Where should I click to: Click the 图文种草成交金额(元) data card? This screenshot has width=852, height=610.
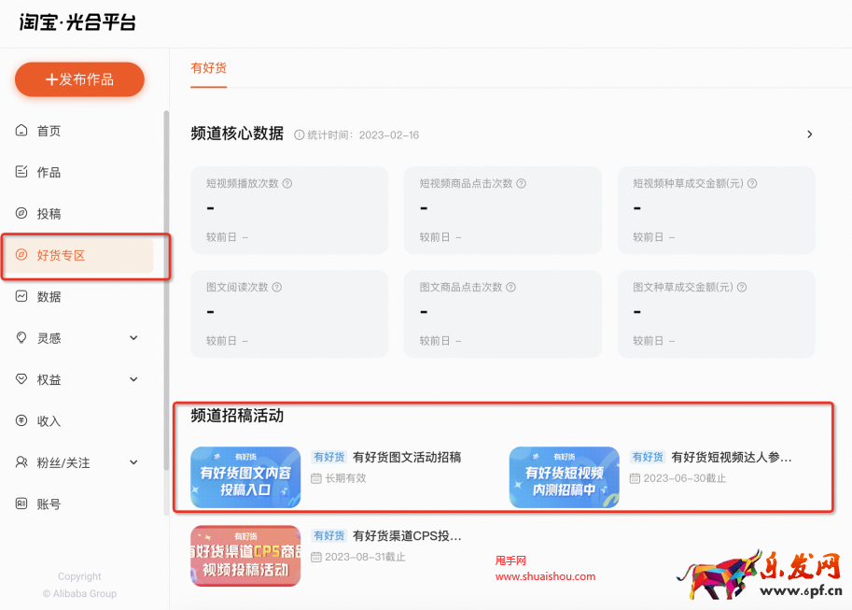pos(716,314)
